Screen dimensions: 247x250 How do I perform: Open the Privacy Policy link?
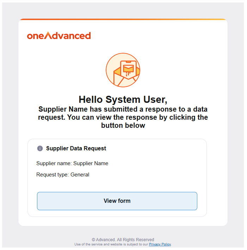pyautogui.click(x=160, y=244)
